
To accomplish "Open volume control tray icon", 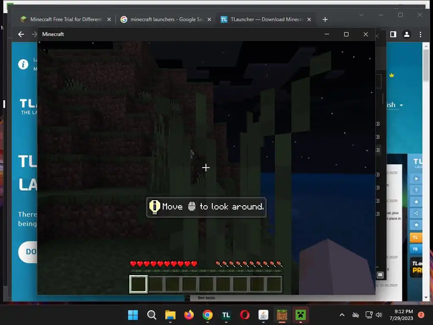I will pyautogui.click(x=379, y=315).
